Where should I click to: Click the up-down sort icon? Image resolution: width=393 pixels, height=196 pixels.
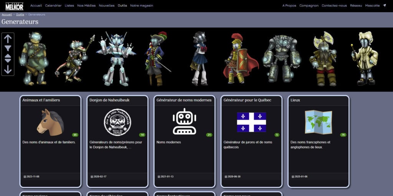(8, 58)
